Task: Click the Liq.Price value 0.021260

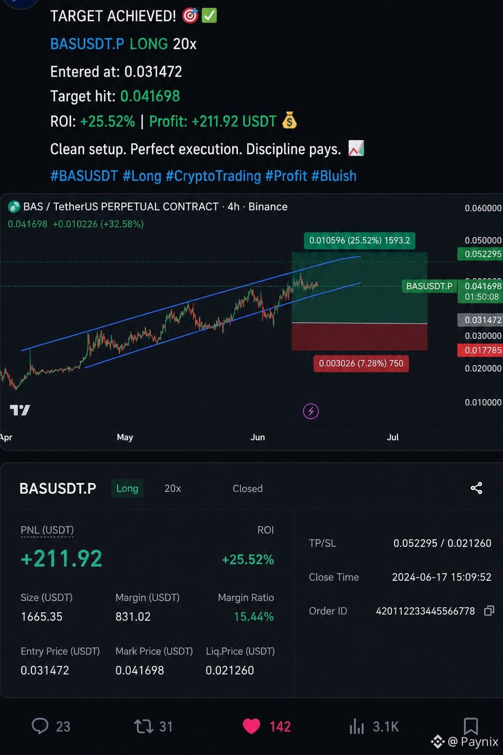Action: click(x=230, y=670)
